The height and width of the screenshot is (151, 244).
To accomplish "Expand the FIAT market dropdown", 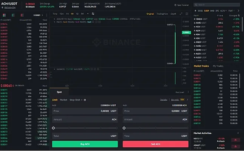I will [232, 11].
